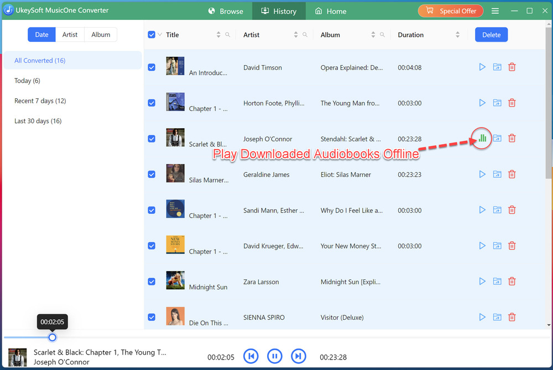Click the now-playing cover thumbnail
This screenshot has height=370, width=553.
pyautogui.click(x=17, y=357)
